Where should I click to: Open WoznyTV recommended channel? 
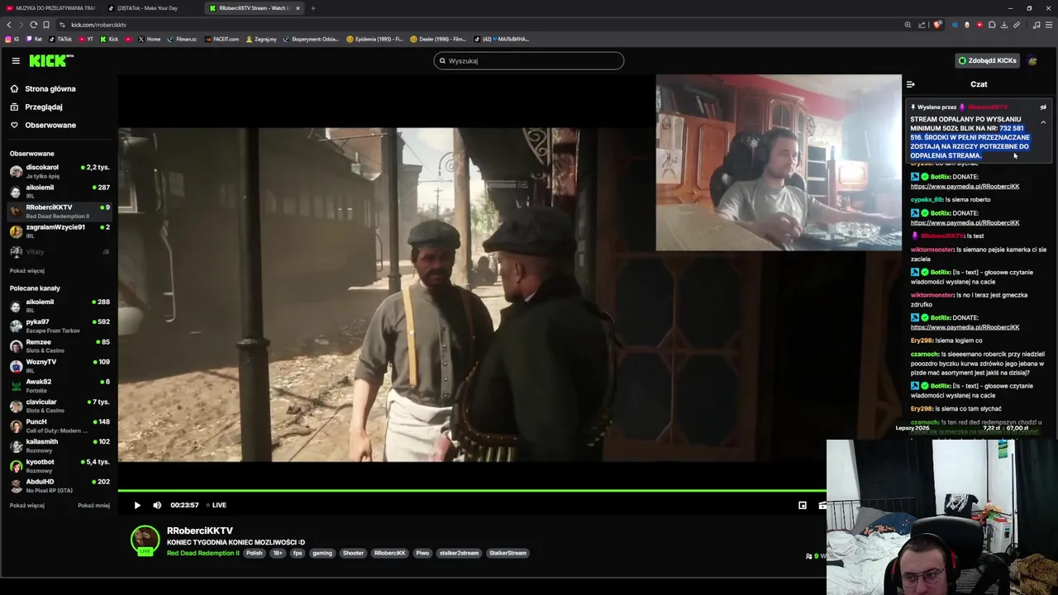click(x=60, y=365)
